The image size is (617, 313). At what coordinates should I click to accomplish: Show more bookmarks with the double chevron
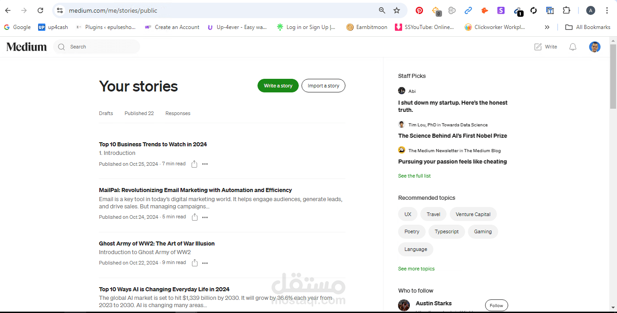tap(547, 27)
